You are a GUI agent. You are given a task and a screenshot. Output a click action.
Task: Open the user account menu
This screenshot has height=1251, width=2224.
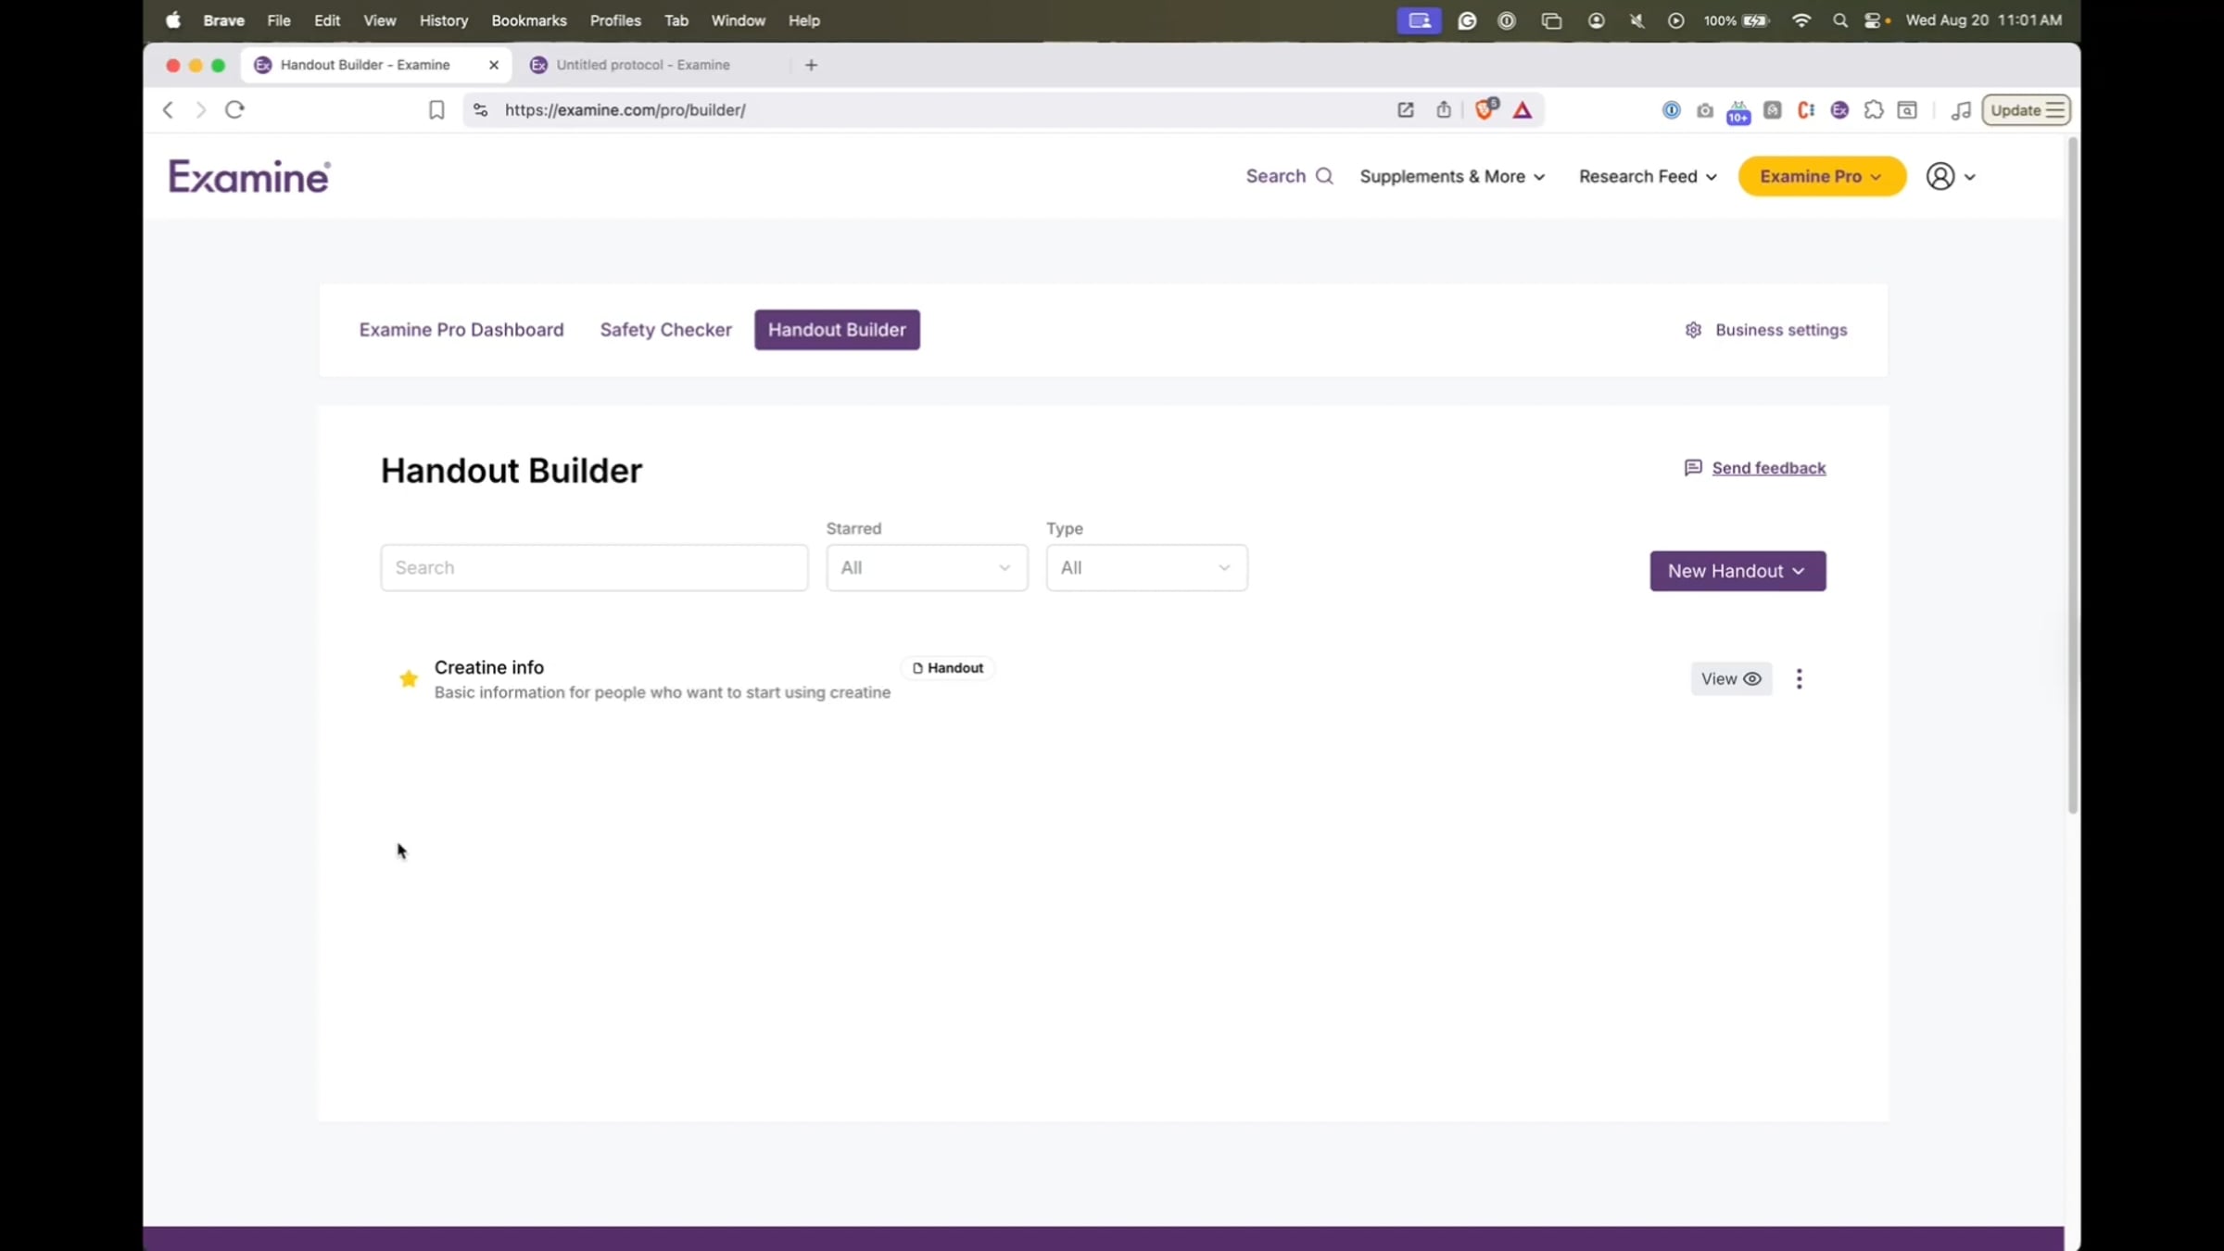coord(1950,176)
